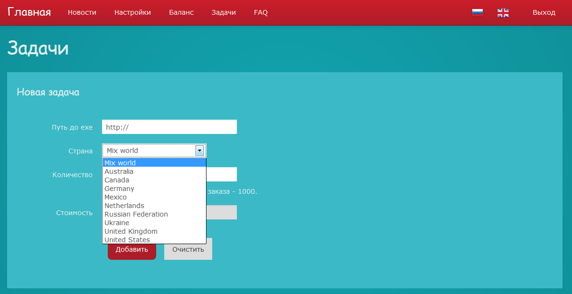Select Germany in the country list
This screenshot has height=294, width=572.
[154, 189]
